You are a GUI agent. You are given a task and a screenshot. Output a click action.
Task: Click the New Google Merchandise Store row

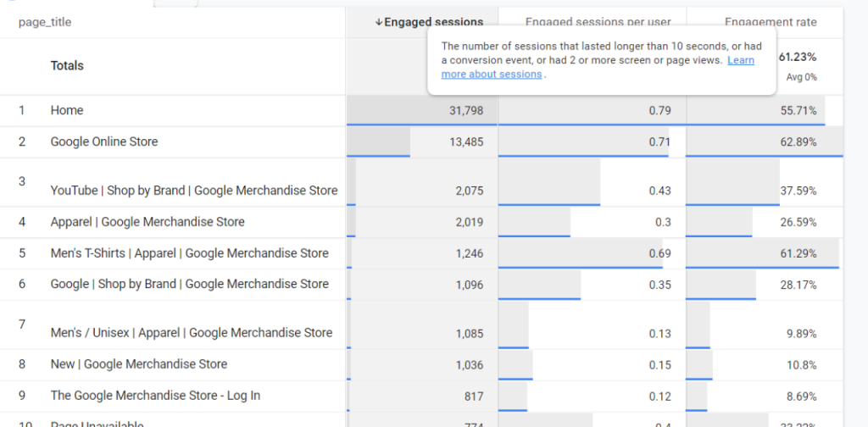(139, 364)
